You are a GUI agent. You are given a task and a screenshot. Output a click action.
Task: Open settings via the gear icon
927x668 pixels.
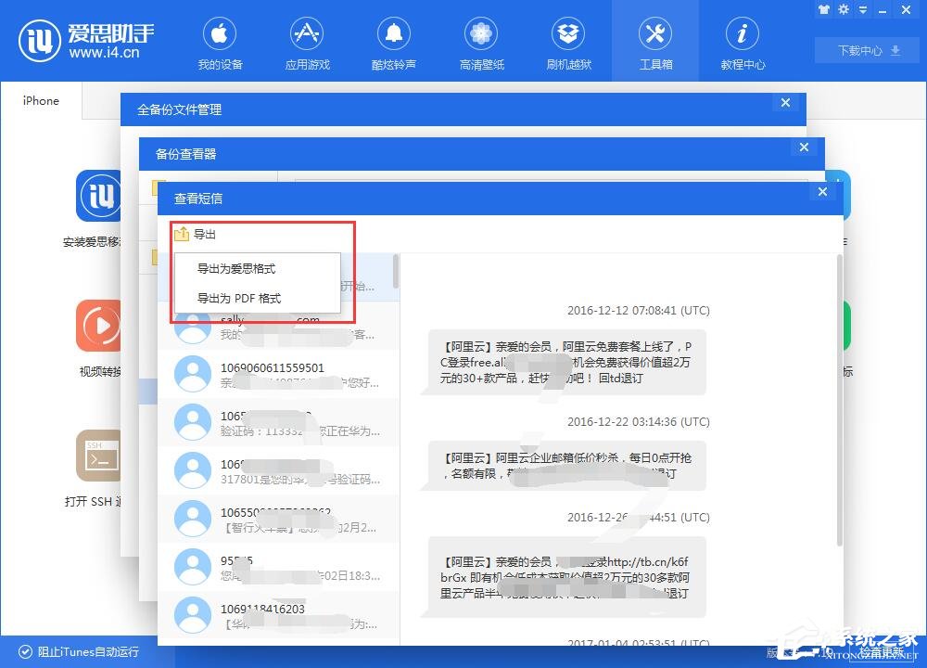842,11
